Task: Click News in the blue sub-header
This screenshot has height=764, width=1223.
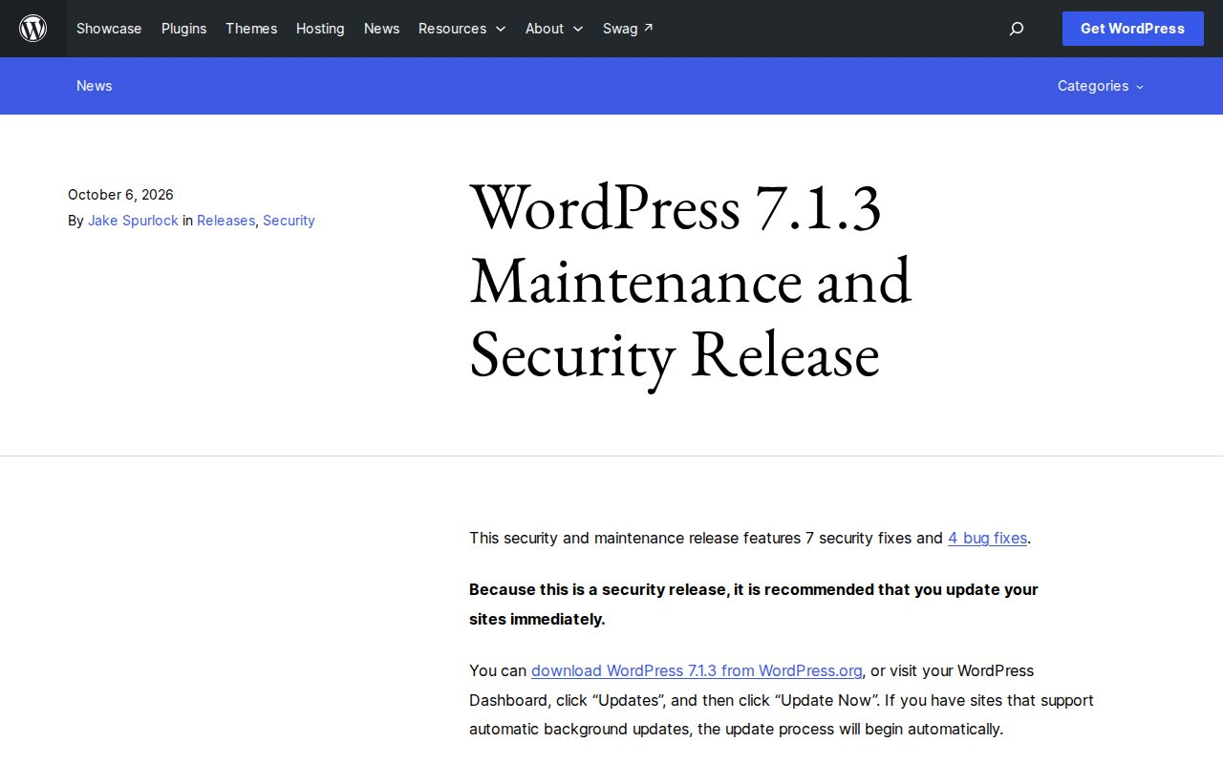Action: [x=95, y=86]
